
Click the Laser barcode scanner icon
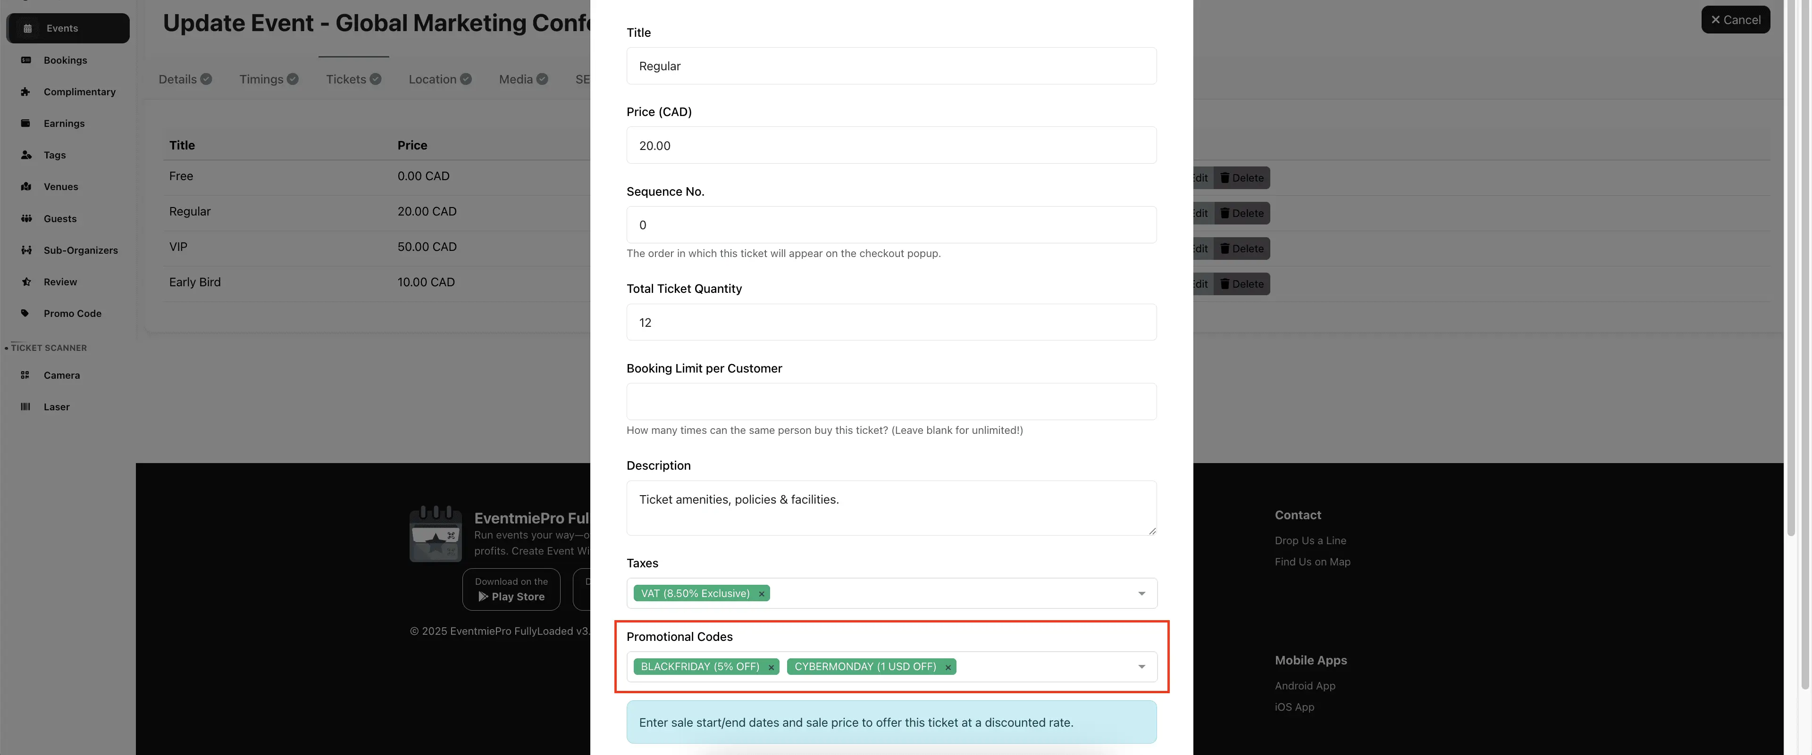(x=25, y=407)
